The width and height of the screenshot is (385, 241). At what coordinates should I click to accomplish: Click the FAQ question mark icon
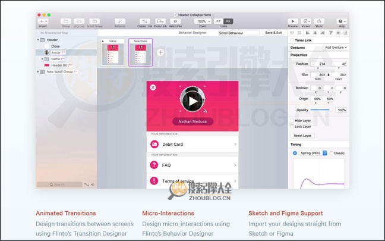154,165
